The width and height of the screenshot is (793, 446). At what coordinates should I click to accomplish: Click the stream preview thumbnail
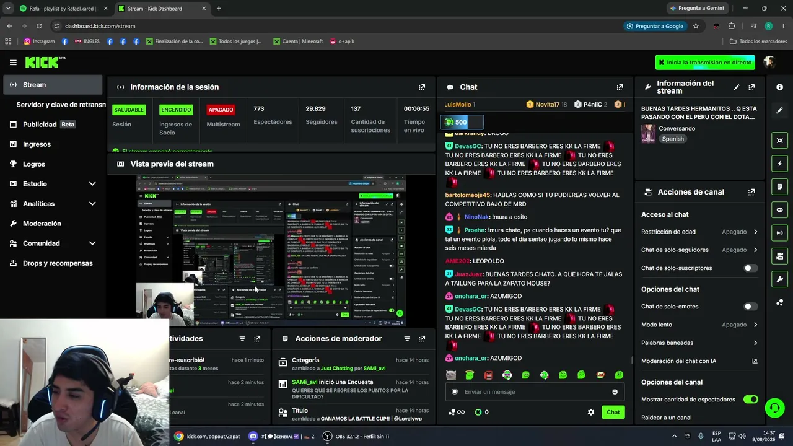click(271, 250)
